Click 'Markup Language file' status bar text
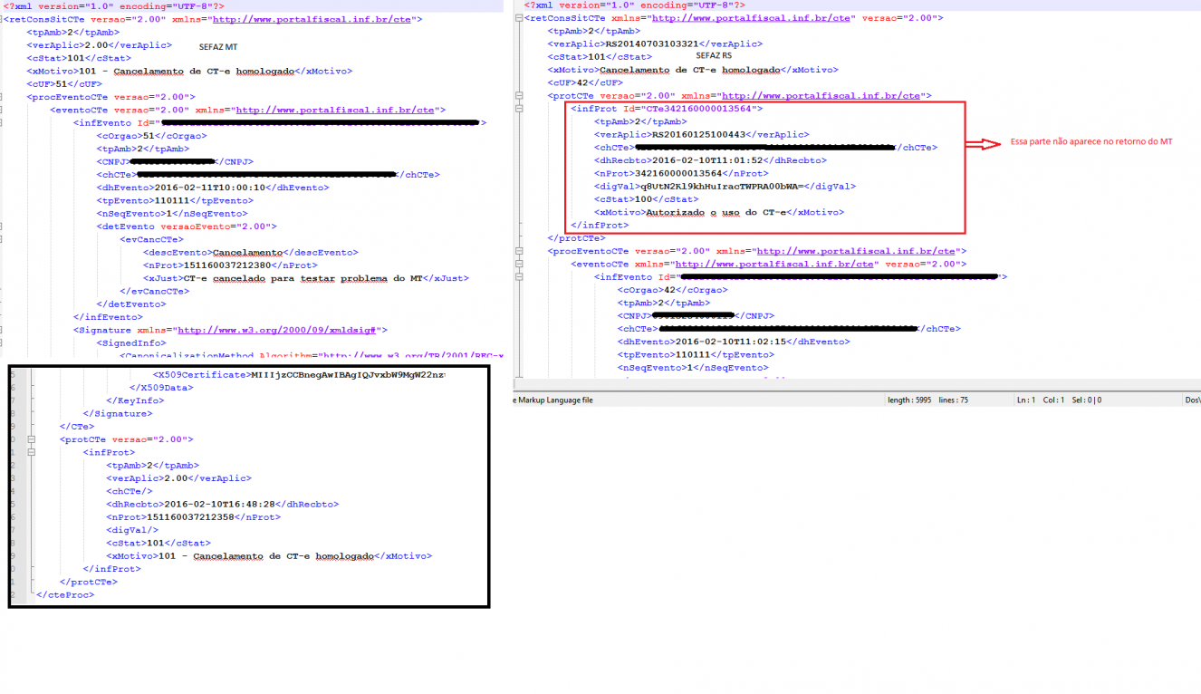This screenshot has width=1201, height=694. point(555,400)
